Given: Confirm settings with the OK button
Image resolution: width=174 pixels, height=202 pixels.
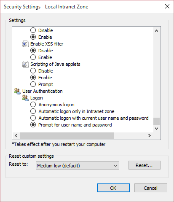Looking at the screenshot, I should point(113,188).
